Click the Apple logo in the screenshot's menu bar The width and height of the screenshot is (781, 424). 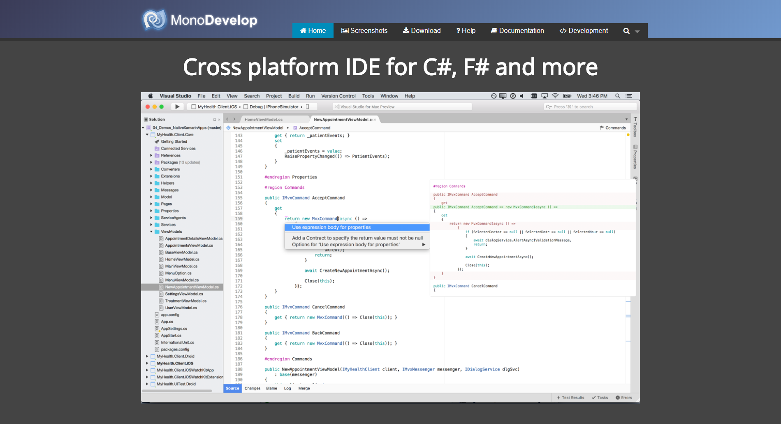click(x=151, y=96)
